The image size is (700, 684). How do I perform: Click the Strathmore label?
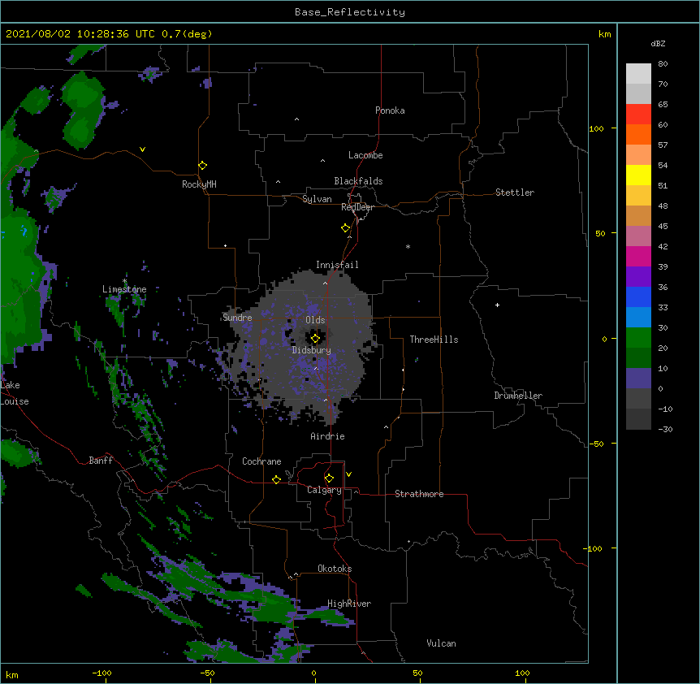419,494
